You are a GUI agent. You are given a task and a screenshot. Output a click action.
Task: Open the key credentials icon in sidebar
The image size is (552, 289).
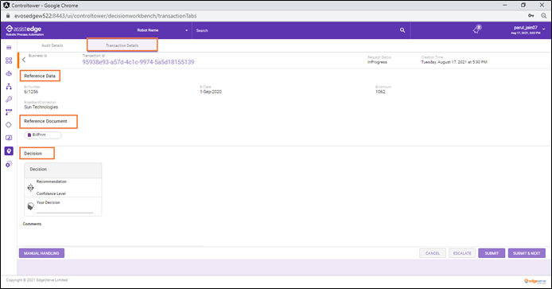(9, 100)
